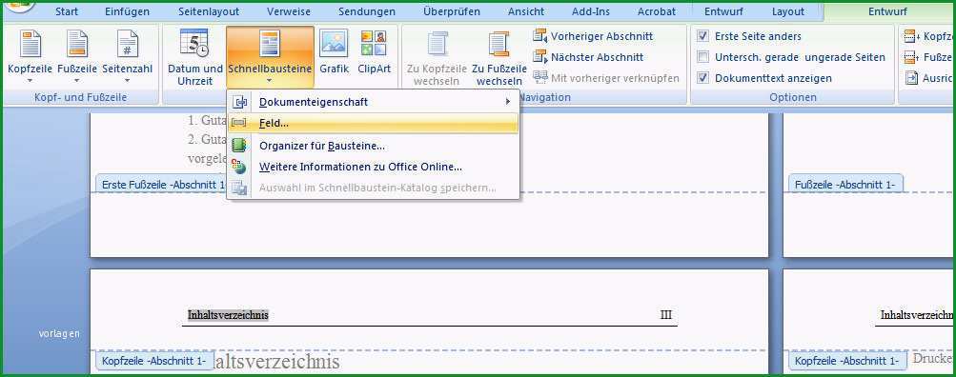This screenshot has width=956, height=377.
Task: Click the Office Online globe icon
Action: pyautogui.click(x=239, y=167)
